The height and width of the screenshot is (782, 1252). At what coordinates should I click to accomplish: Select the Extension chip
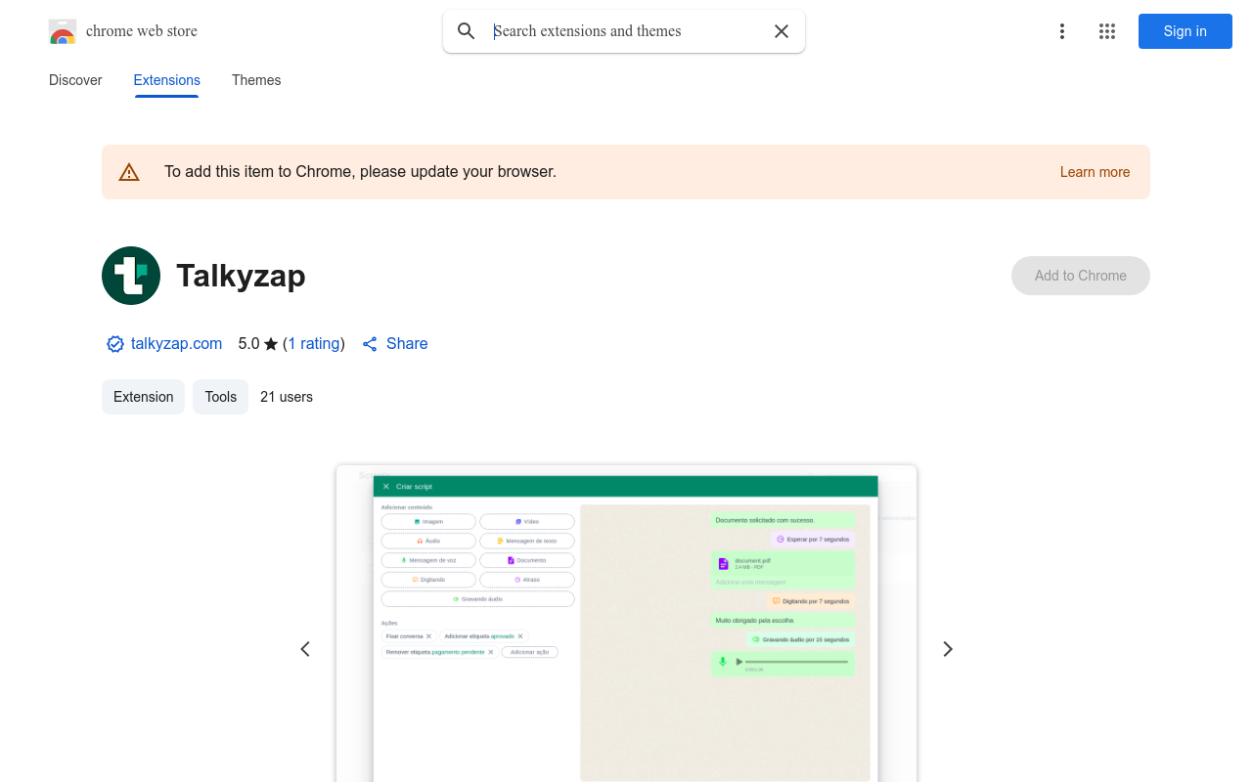[143, 397]
